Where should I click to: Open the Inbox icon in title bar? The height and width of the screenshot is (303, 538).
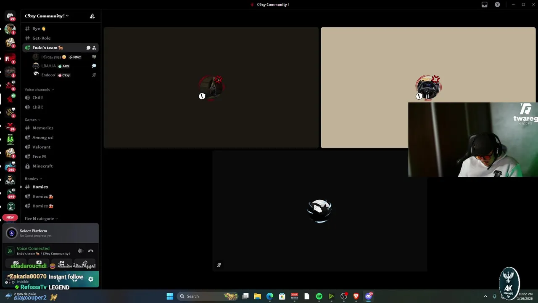[485, 5]
